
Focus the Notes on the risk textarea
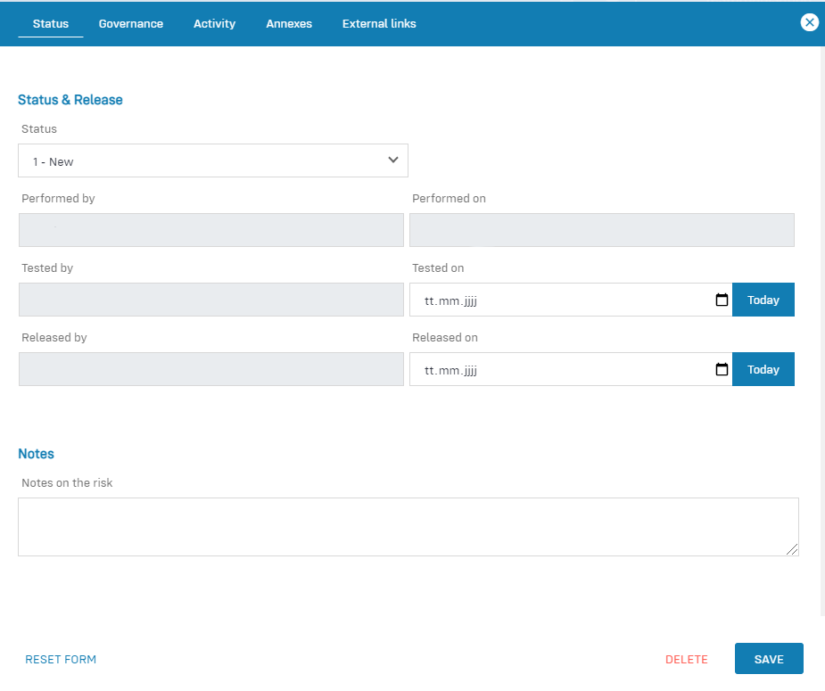click(x=407, y=526)
